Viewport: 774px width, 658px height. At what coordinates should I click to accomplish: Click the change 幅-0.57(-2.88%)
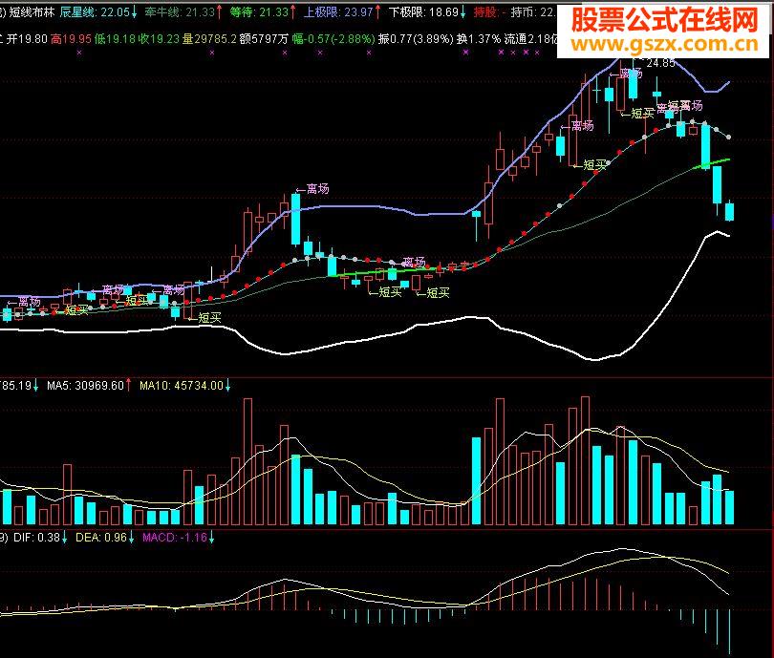pos(333,38)
